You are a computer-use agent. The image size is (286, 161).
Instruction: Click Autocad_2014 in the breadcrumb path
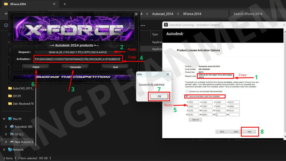pos(163,14)
